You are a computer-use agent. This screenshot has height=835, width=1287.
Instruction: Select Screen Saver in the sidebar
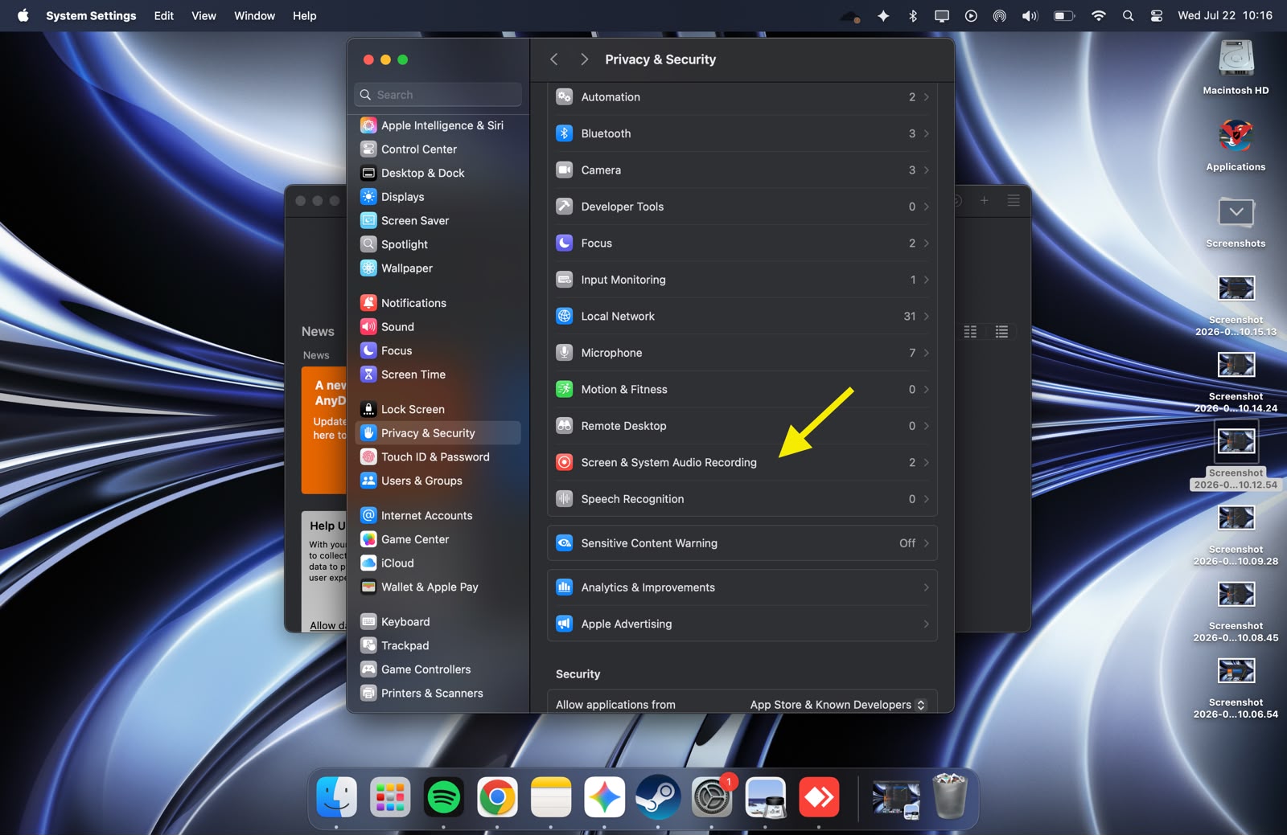click(x=438, y=221)
